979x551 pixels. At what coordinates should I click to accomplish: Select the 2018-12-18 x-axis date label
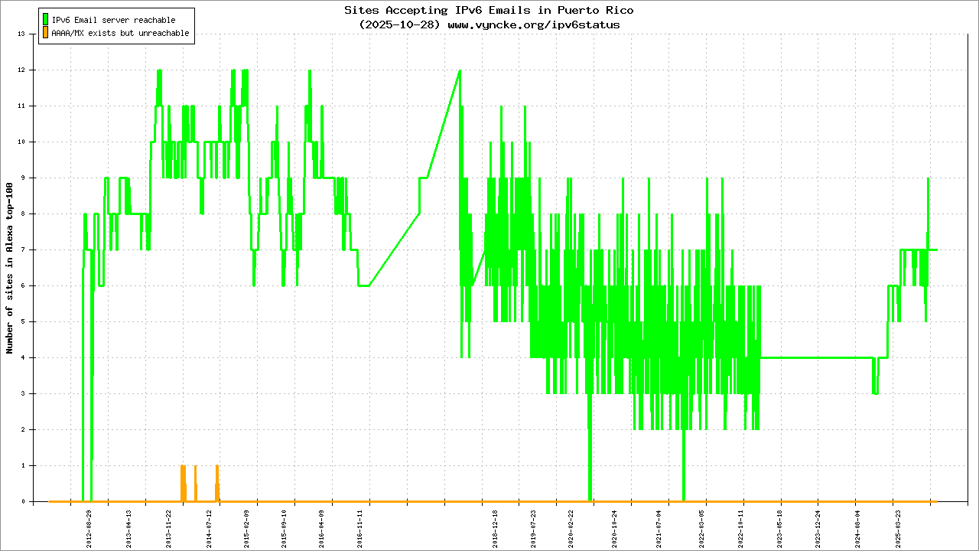click(496, 526)
